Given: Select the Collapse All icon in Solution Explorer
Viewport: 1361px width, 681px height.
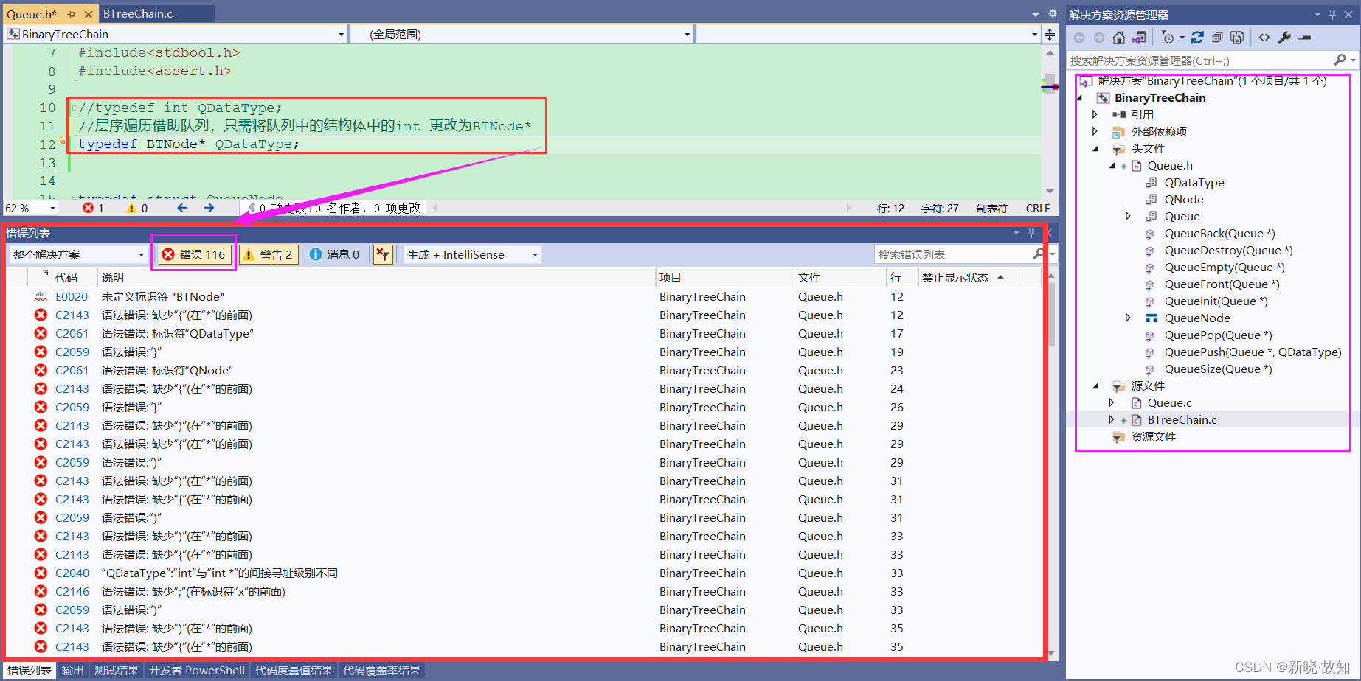Looking at the screenshot, I should (1218, 38).
